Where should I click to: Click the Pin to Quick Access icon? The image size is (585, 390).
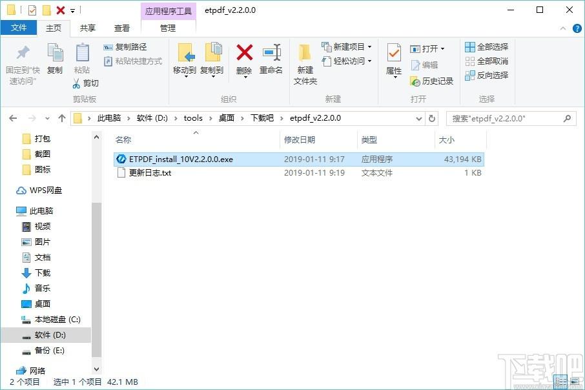tap(23, 52)
